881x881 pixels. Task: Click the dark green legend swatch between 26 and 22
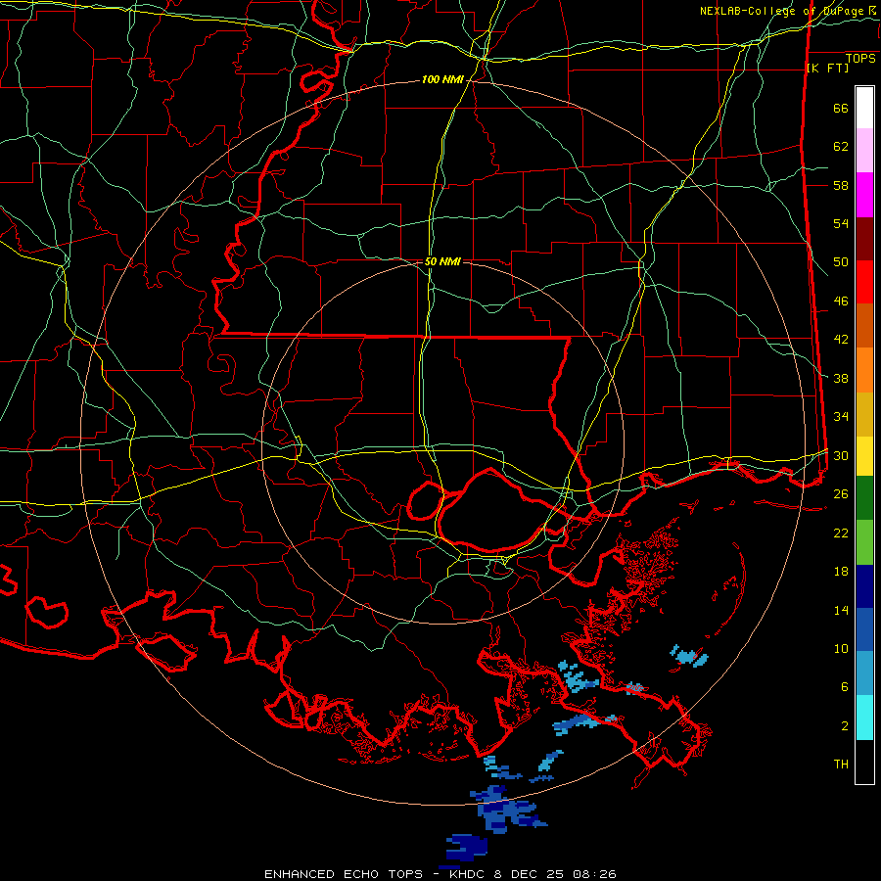(x=864, y=498)
